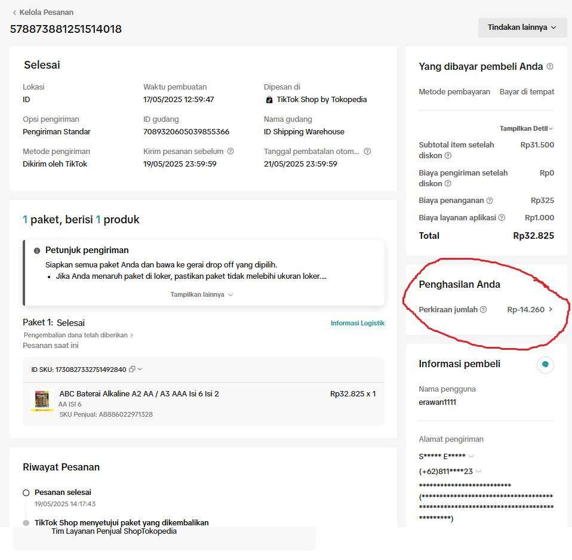The image size is (572, 560).
Task: Click help icon next to Biaya penanganan
Action: 490,200
